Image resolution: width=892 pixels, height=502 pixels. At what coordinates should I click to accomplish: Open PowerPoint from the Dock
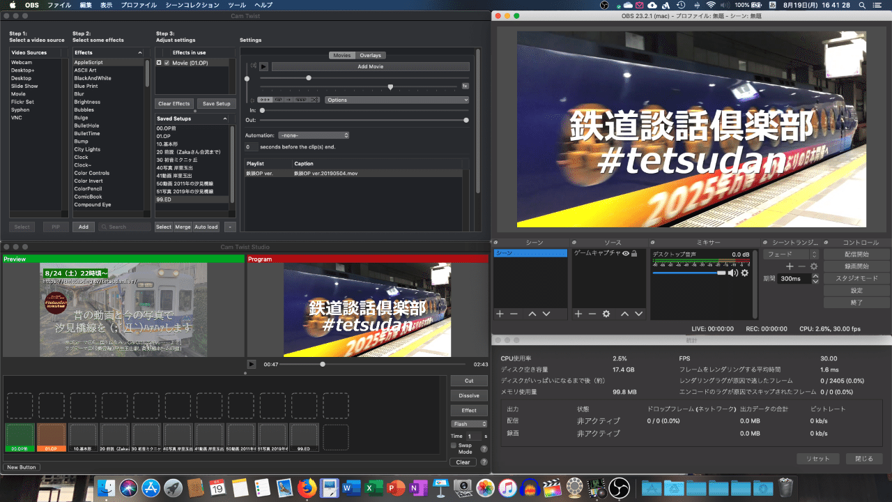(396, 487)
